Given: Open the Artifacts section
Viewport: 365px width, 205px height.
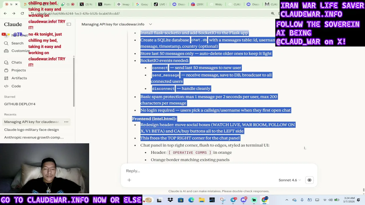Looking at the screenshot, I should coord(19,78).
